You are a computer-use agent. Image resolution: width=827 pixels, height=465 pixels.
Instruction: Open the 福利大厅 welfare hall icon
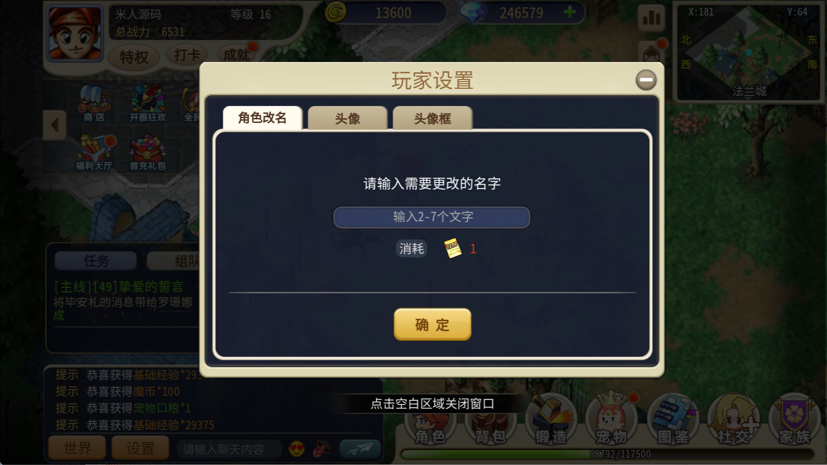[94, 152]
